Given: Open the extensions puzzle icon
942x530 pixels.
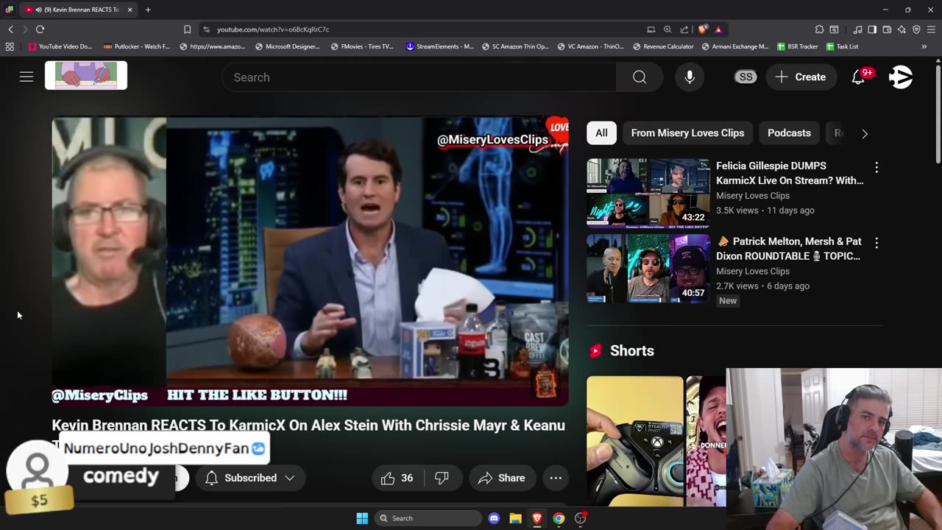Looking at the screenshot, I should coord(819,29).
